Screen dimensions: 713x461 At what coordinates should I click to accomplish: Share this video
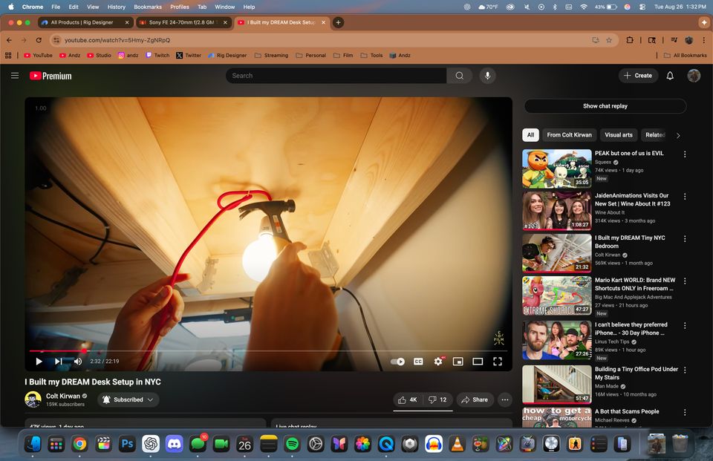pos(475,399)
